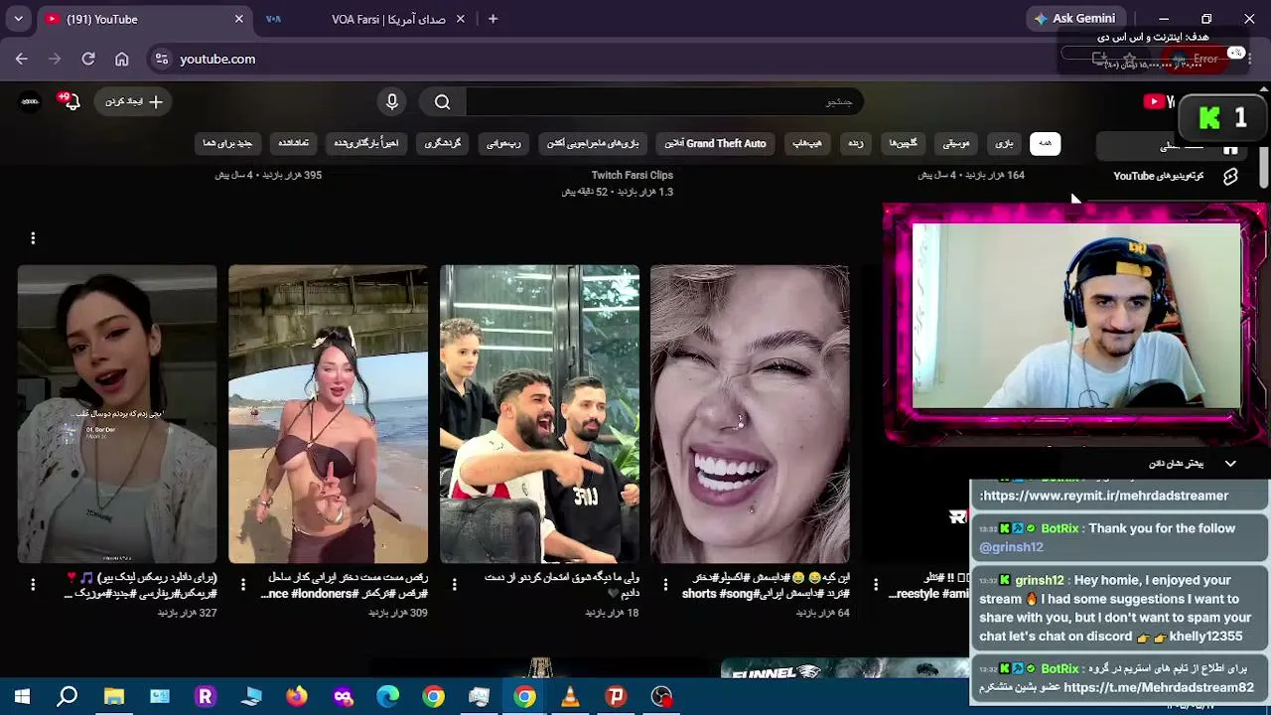
Task: Focus the youtube.com address bar
Action: 596,59
